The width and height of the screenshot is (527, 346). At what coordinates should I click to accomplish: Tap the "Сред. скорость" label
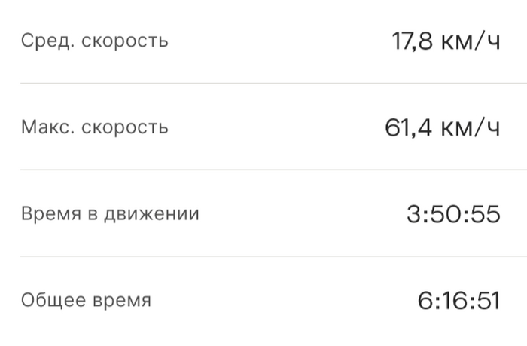(x=94, y=41)
